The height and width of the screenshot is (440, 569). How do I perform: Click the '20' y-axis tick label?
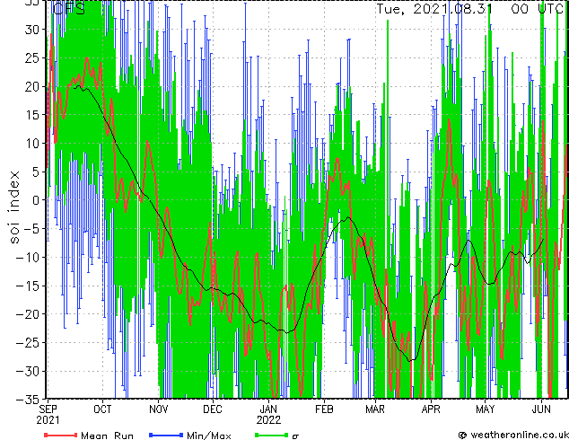pos(31,86)
